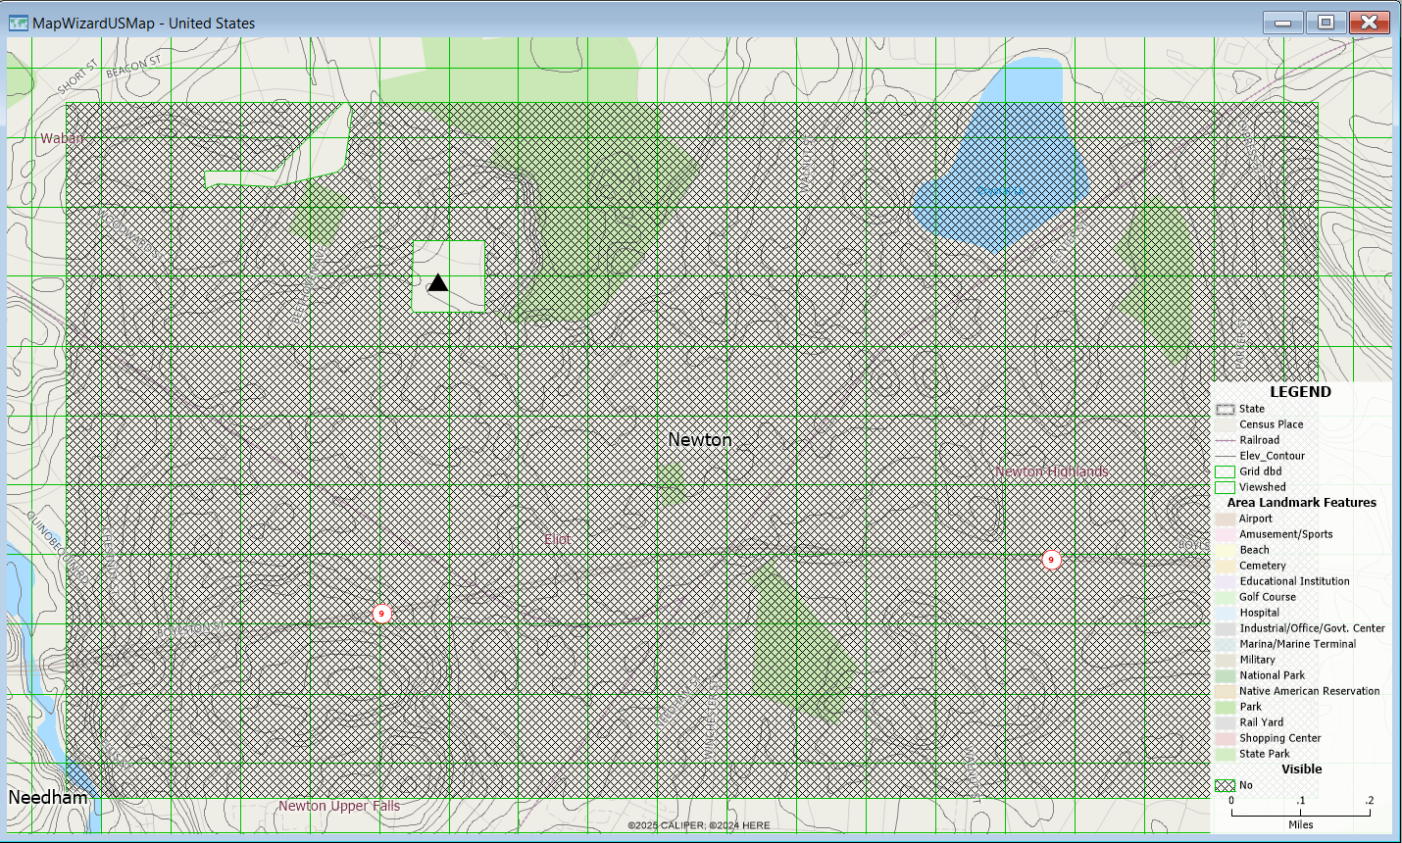The width and height of the screenshot is (1402, 843).
Task: Click the Hospital color swatch in legend
Action: pyautogui.click(x=1225, y=613)
